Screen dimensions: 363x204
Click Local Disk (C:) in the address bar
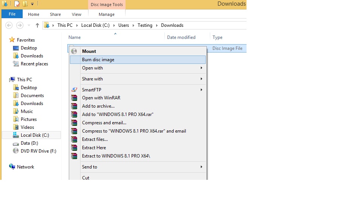coord(95,25)
